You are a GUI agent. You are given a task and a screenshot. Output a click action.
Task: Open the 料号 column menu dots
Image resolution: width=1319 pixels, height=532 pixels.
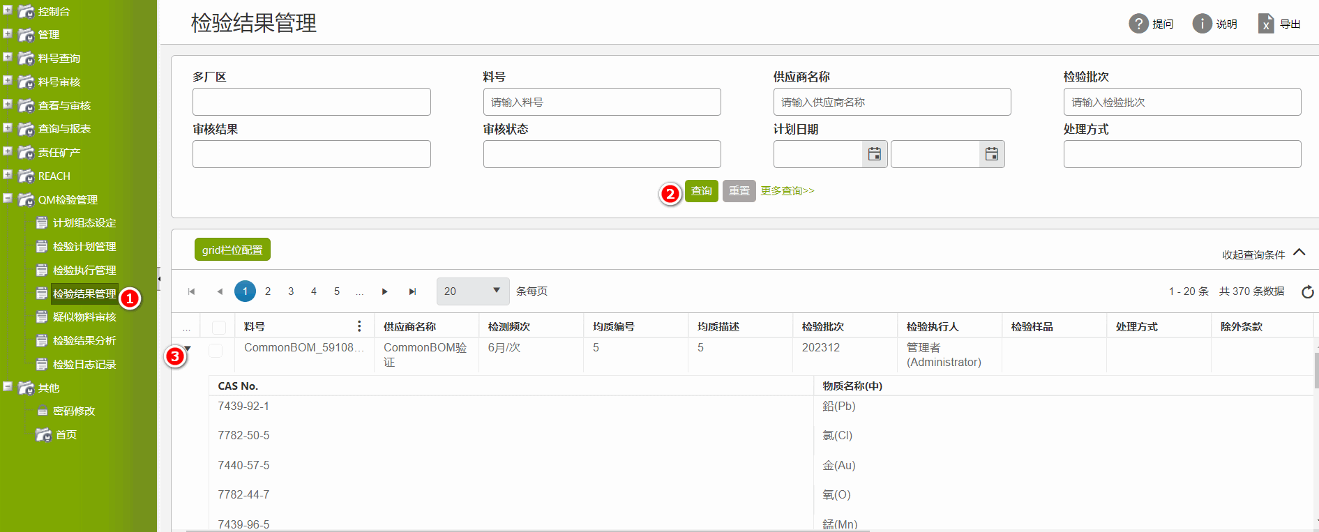[x=359, y=326]
